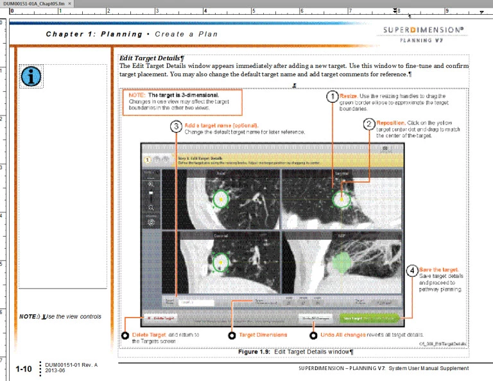
Task: Click the page number "1-10" in footer
Action: click(24, 369)
